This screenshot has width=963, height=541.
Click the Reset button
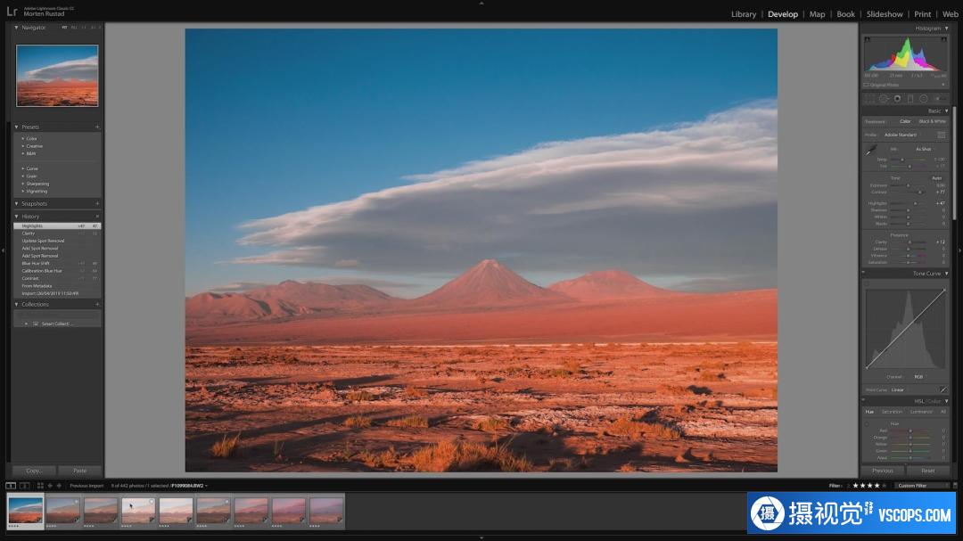[928, 471]
